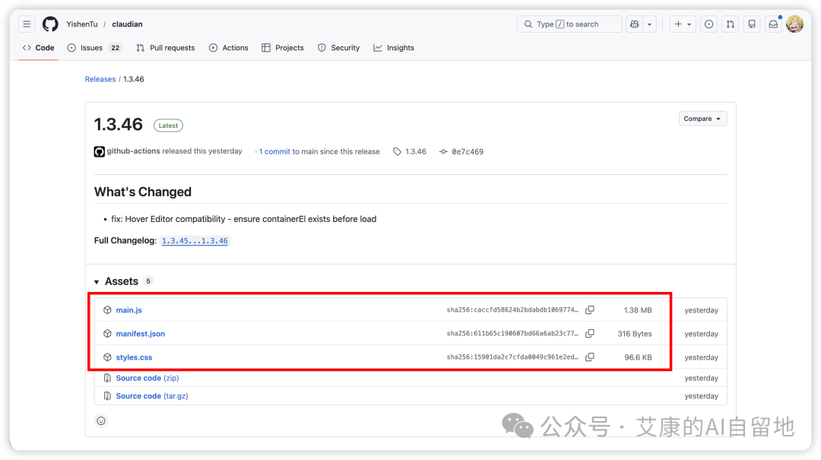This screenshot has width=821, height=460.
Task: Click the search field
Action: coord(569,24)
